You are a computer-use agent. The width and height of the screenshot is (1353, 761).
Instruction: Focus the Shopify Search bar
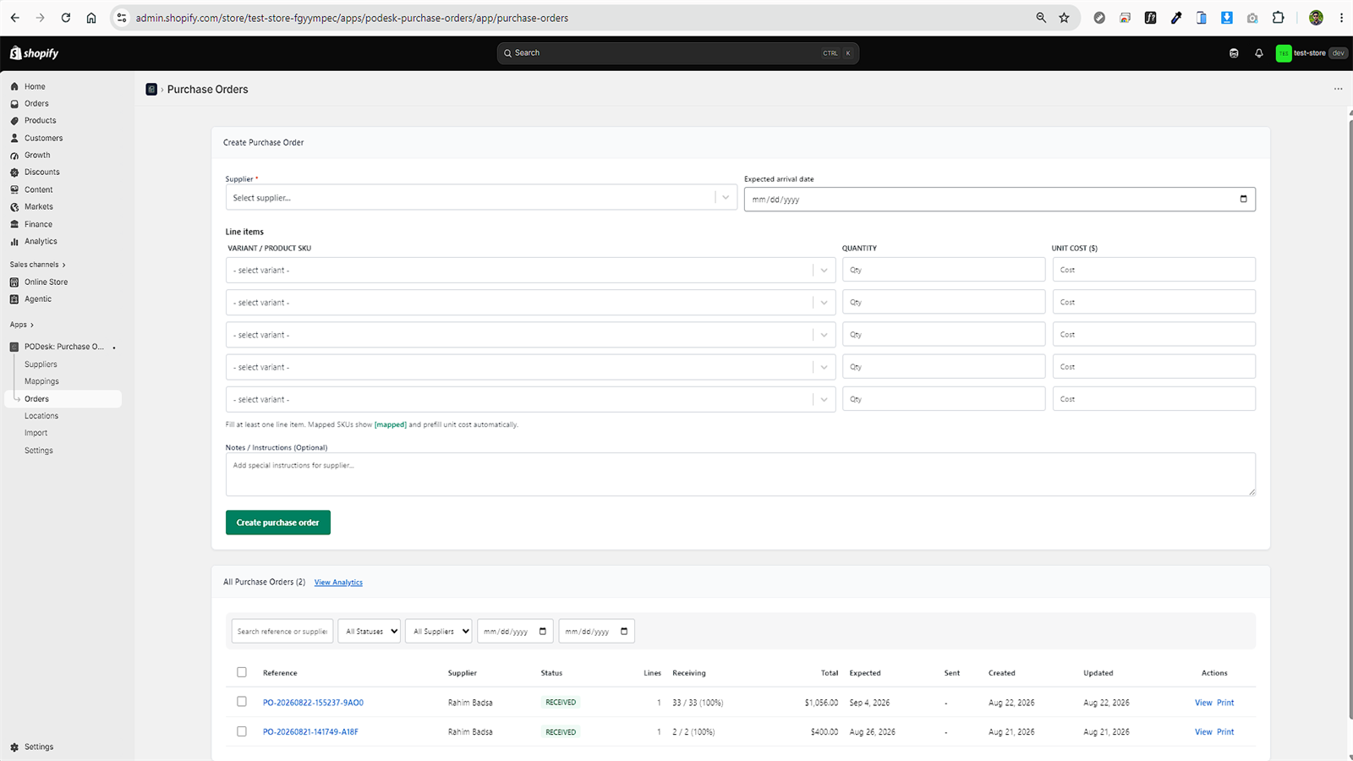(x=678, y=53)
